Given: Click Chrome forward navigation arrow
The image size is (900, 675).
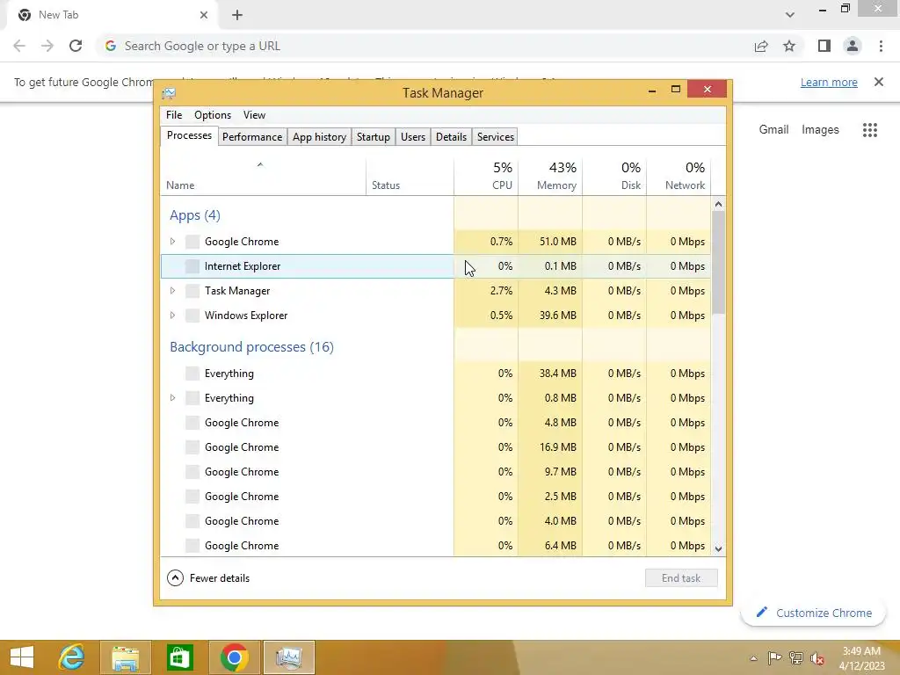Looking at the screenshot, I should (47, 46).
